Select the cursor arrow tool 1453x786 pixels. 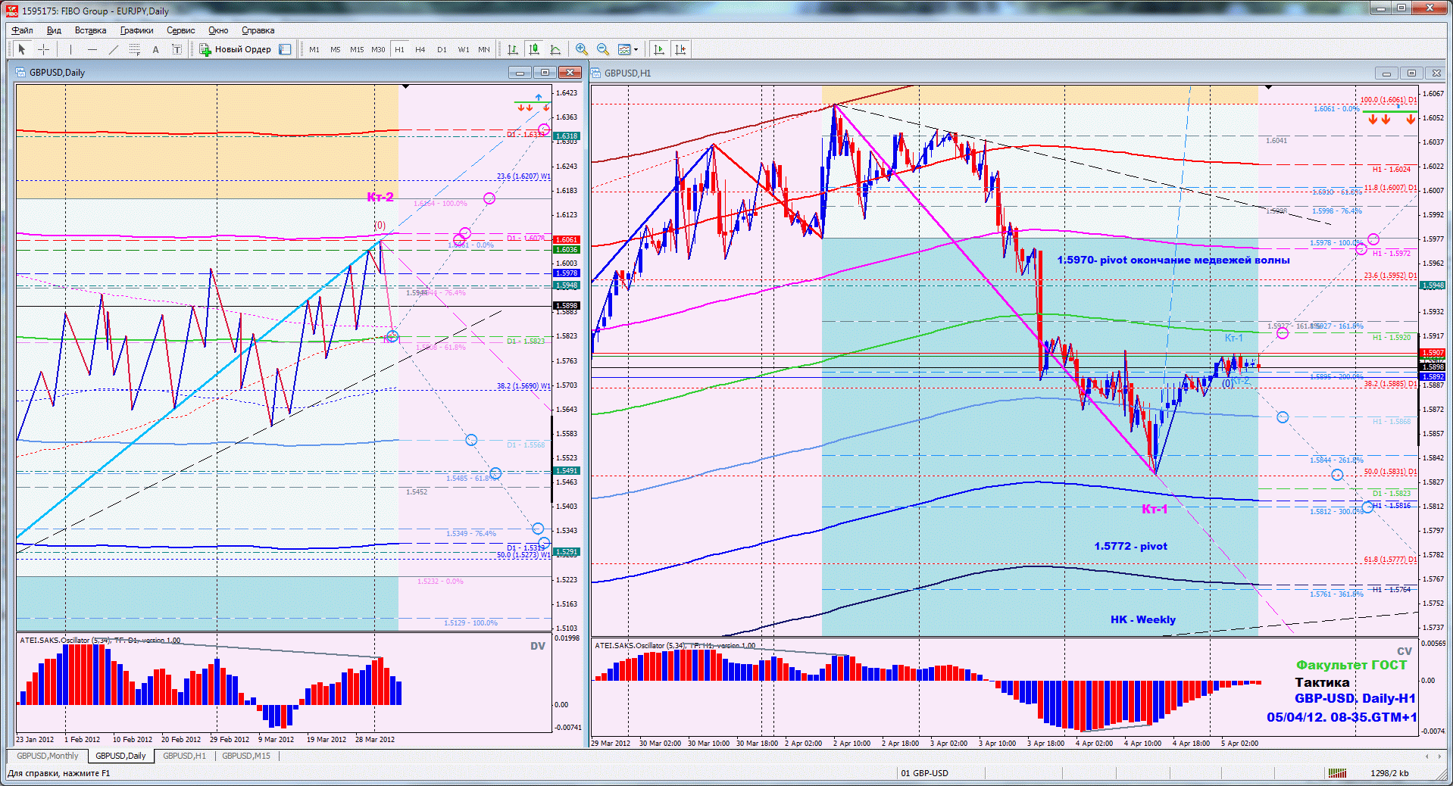[x=21, y=49]
